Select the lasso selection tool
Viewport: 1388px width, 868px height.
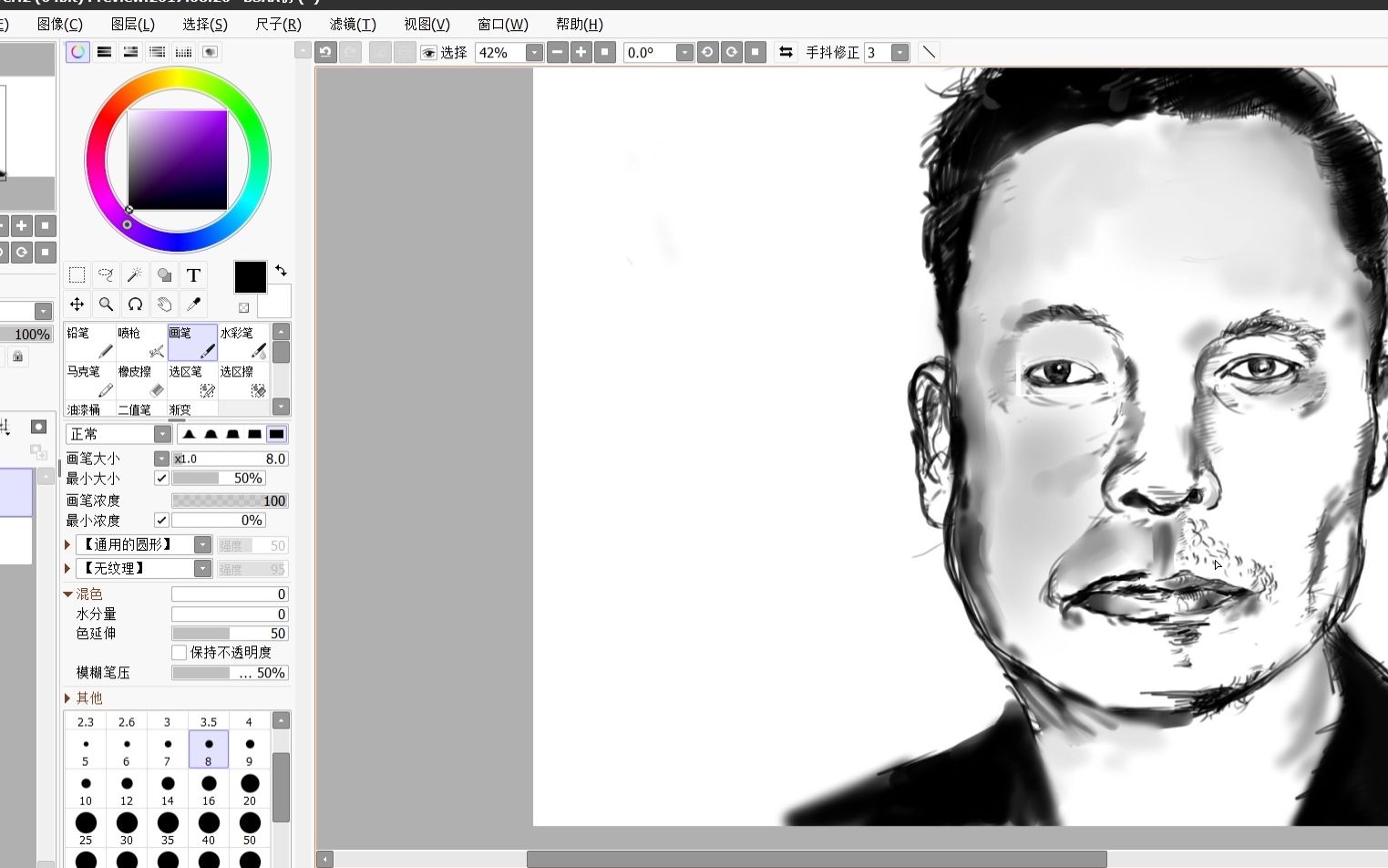pos(106,275)
